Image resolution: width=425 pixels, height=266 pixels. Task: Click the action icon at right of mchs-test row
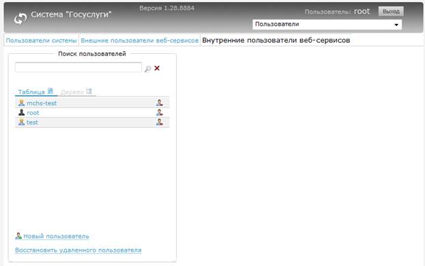click(x=160, y=103)
